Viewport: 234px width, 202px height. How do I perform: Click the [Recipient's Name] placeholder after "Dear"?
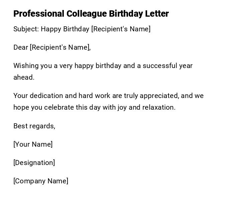[x=60, y=47]
